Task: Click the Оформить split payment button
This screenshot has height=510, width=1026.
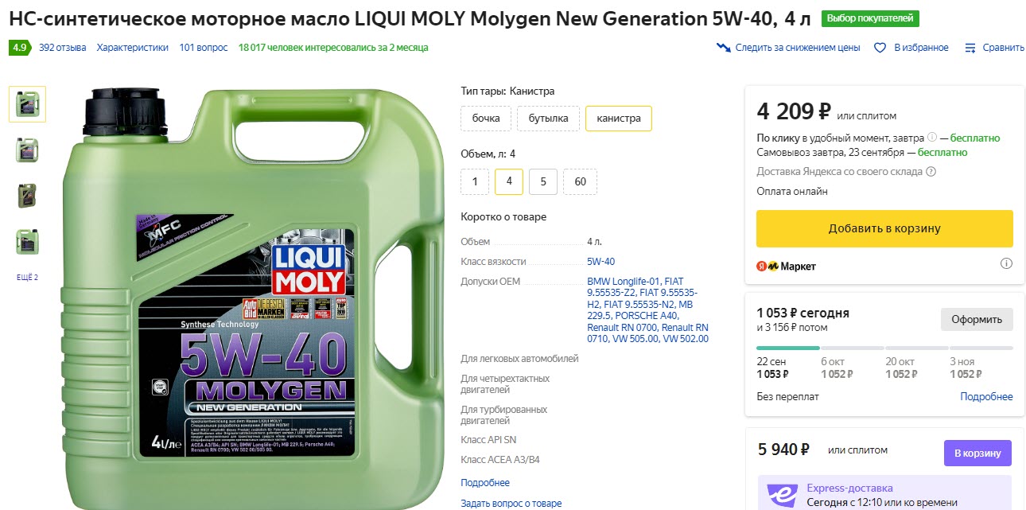Action: (x=976, y=319)
